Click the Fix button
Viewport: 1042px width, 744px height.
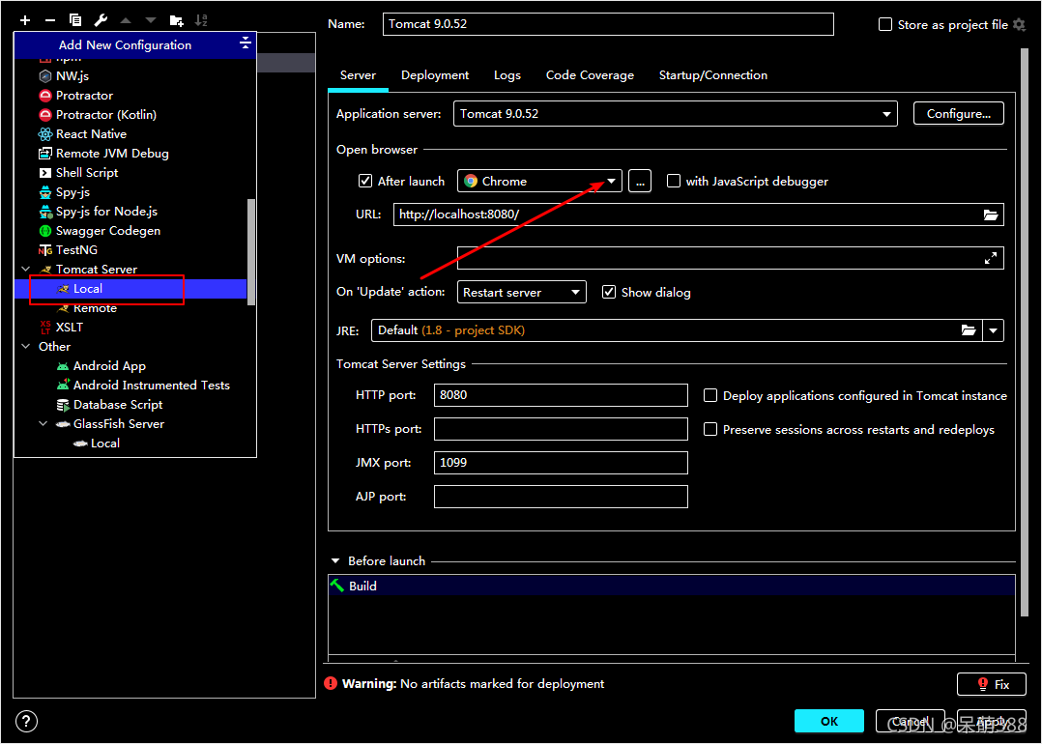pos(992,684)
